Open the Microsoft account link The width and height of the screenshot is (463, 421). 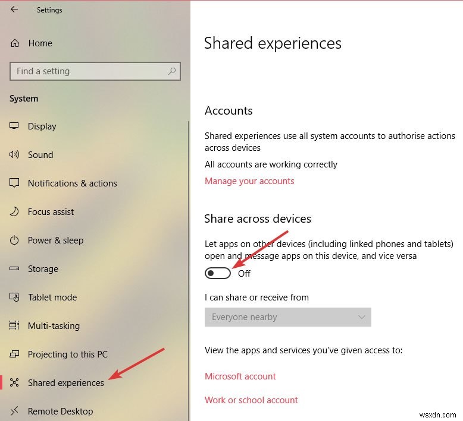pyautogui.click(x=240, y=376)
